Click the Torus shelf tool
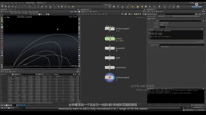The height and width of the screenshot is (115, 206). click(x=13, y=7)
